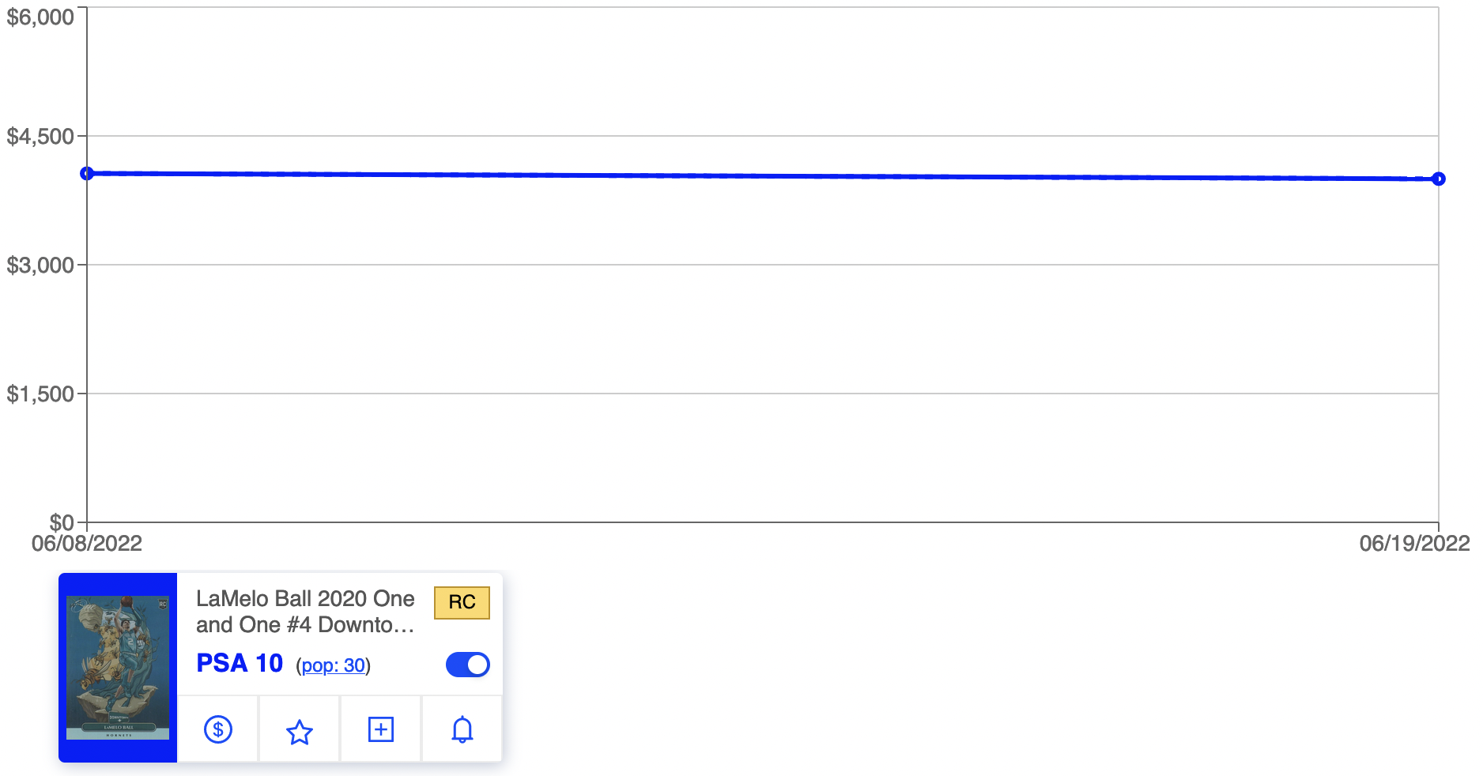Click the chart data point at 06/08/2022
This screenshot has height=776, width=1483.
coord(88,173)
